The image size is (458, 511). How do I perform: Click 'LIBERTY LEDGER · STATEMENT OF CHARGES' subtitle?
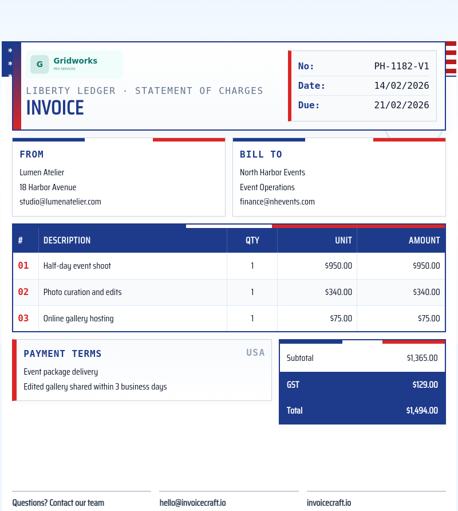point(145,91)
